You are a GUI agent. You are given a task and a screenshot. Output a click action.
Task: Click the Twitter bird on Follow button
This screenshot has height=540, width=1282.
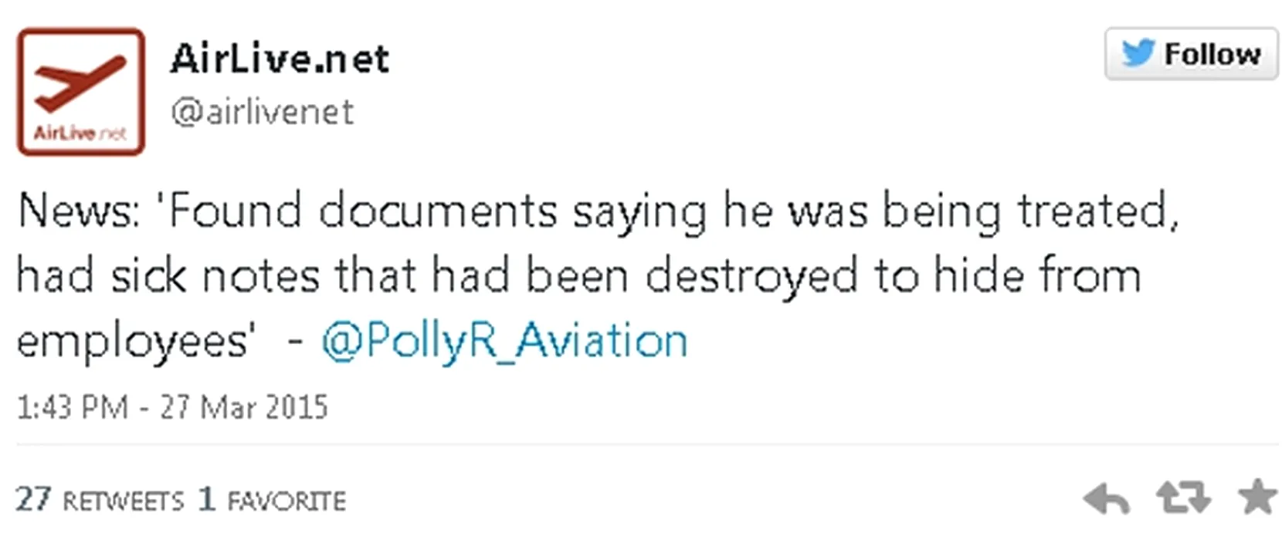click(x=1138, y=54)
